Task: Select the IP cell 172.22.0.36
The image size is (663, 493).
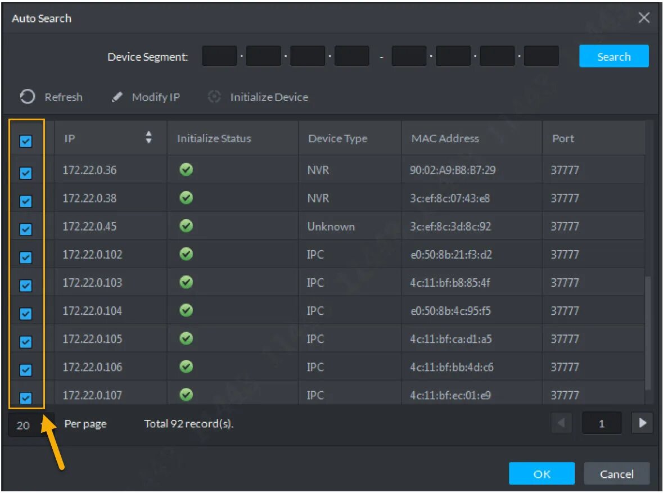Action: [x=89, y=170]
